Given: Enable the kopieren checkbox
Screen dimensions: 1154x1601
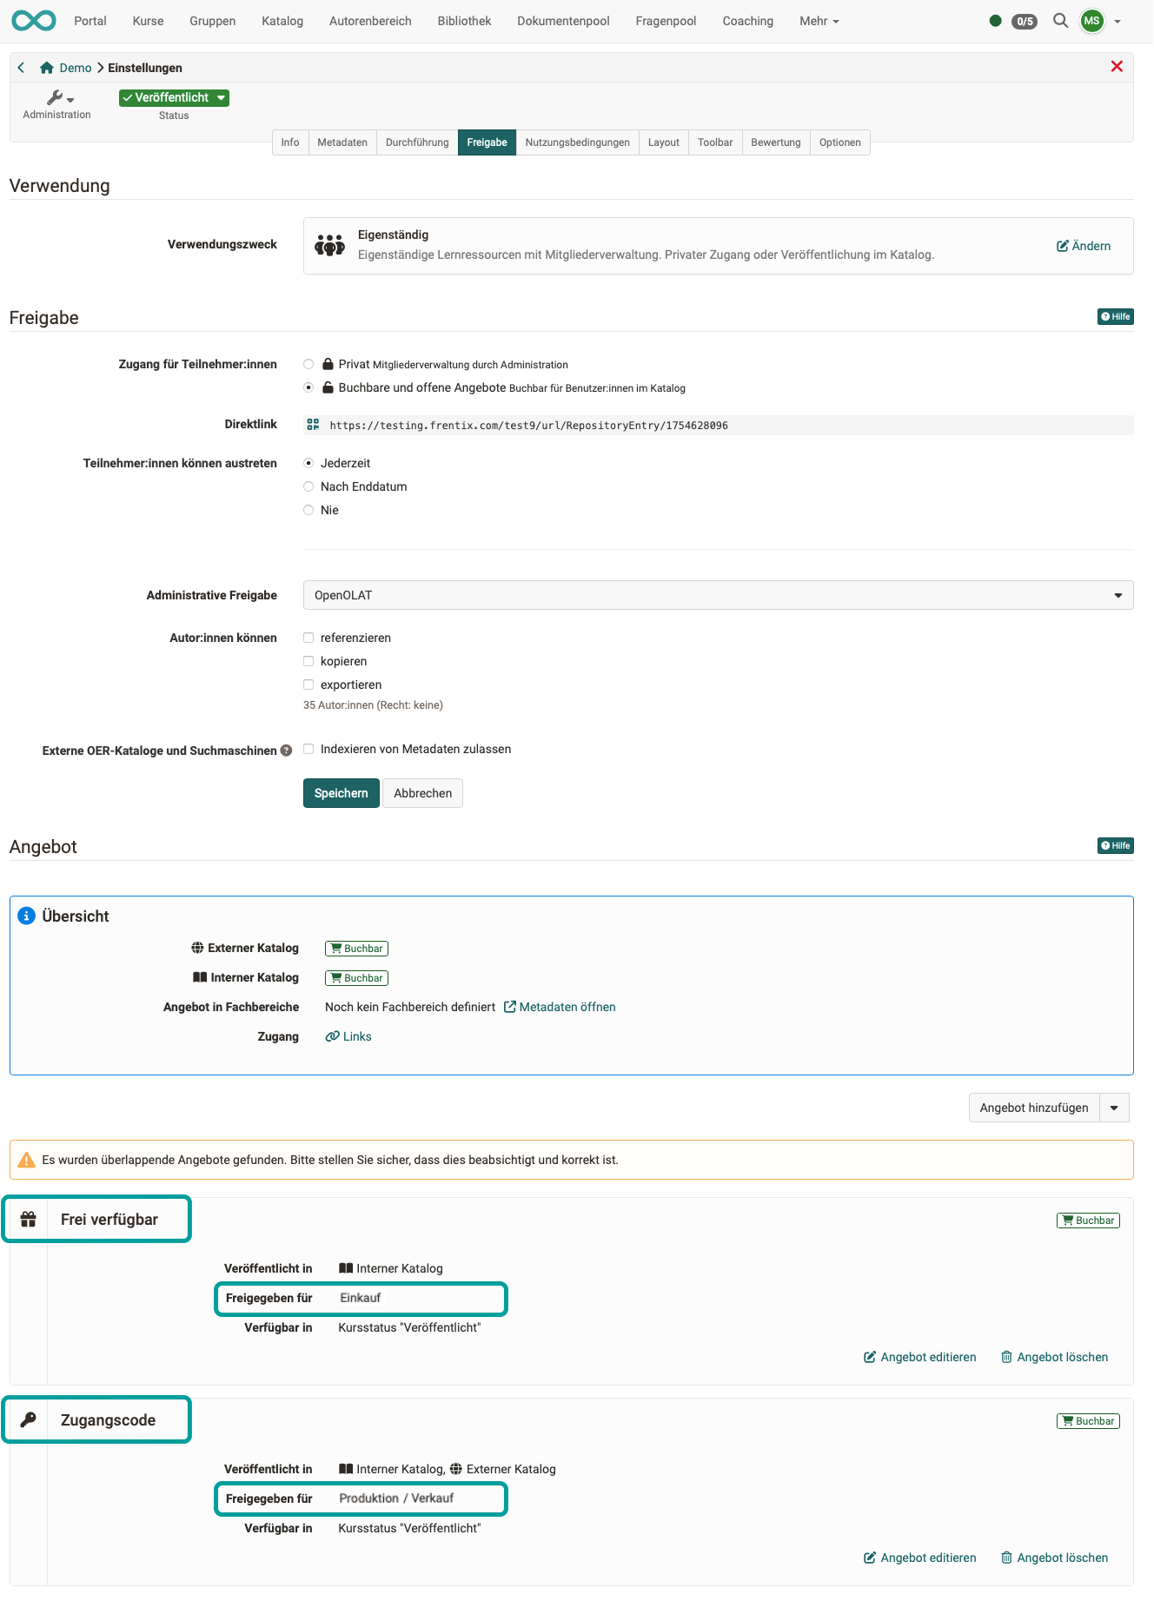Looking at the screenshot, I should point(308,662).
